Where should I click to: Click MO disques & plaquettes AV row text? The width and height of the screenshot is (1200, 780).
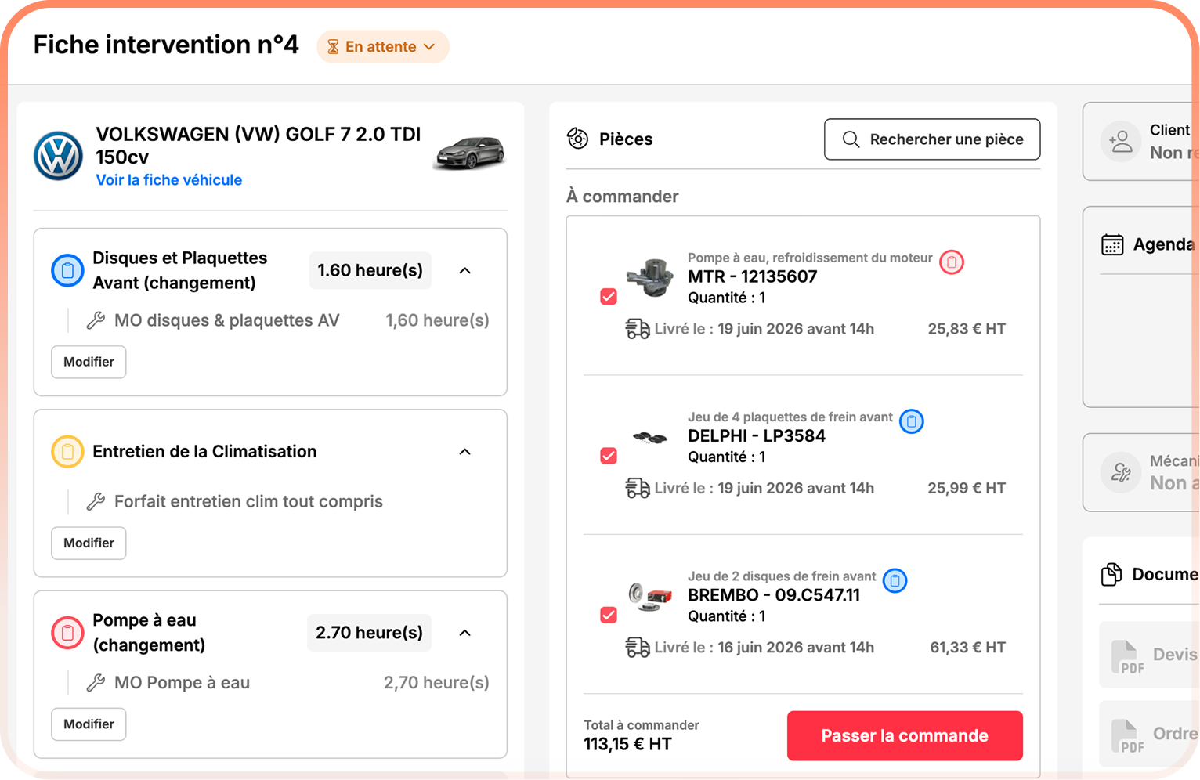[x=227, y=320]
